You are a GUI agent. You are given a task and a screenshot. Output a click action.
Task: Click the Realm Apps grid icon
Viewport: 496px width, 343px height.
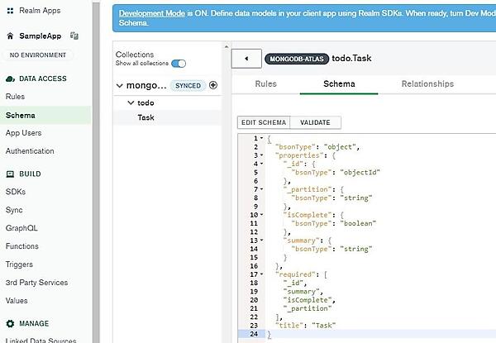[x=11, y=10]
